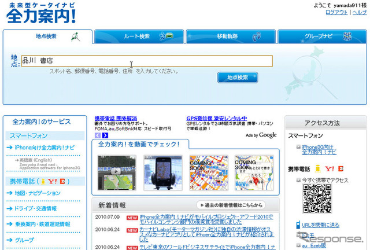Open the 移動軌跡 tab
The width and height of the screenshot is (370, 250).
231,36
